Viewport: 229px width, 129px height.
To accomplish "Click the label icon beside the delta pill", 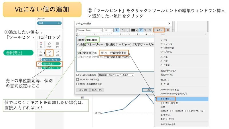I will (x=40, y=68).
